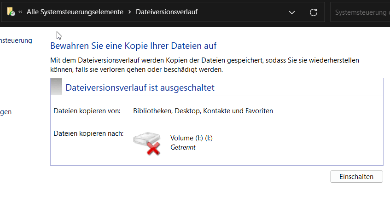Click the 'Getrennt' drive status text
Image resolution: width=390 pixels, height=197 pixels.
[183, 147]
